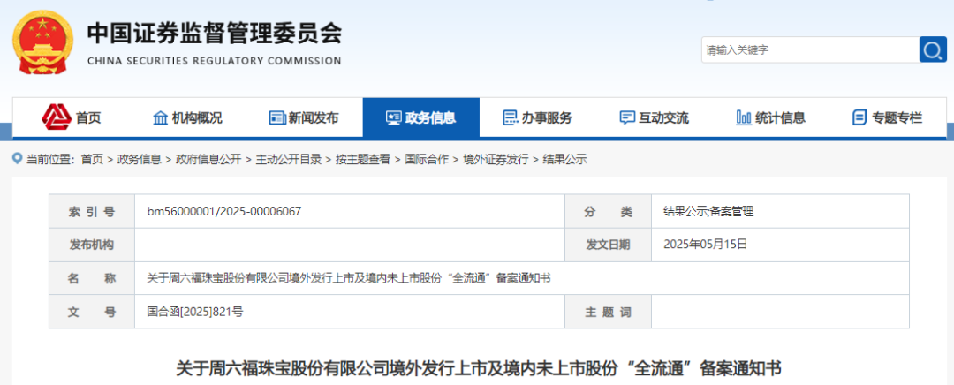This screenshot has height=385, width=954.
Task: Click the index number bm56000001/2025-00006067
Action: (x=223, y=212)
